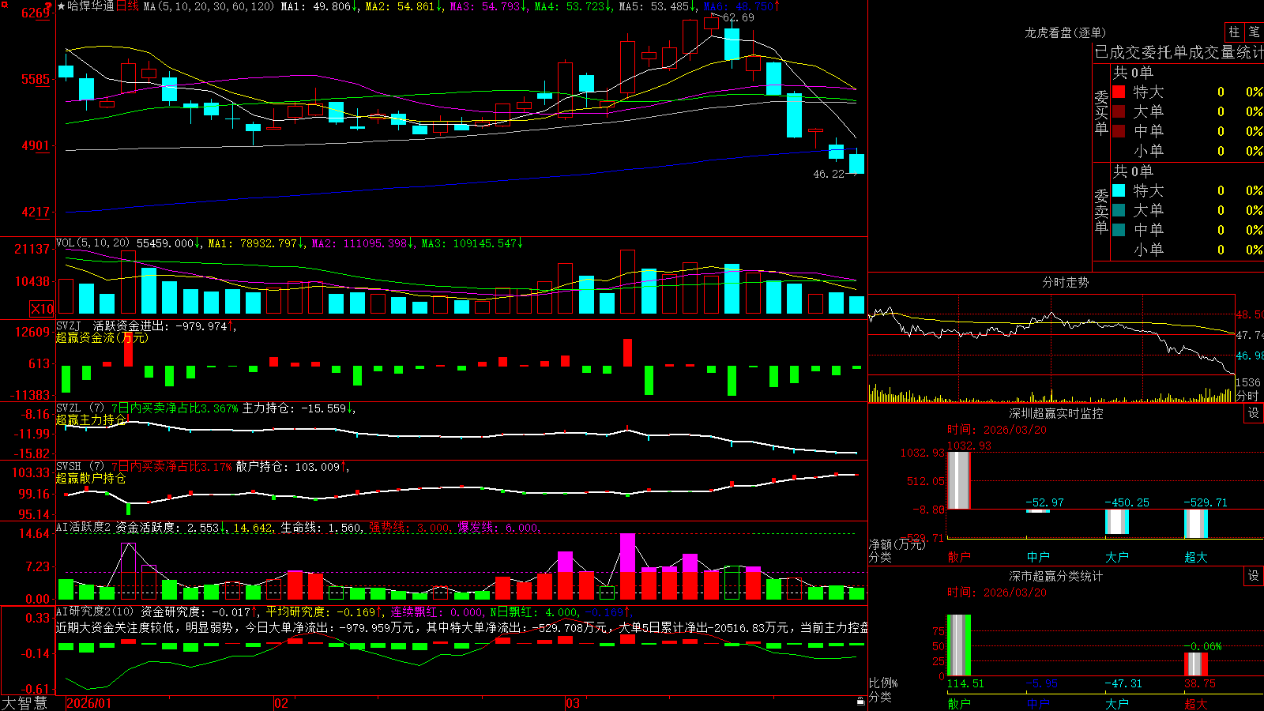Select the red 超大 bar above 38.75
The height and width of the screenshot is (711, 1264).
coord(1196,664)
